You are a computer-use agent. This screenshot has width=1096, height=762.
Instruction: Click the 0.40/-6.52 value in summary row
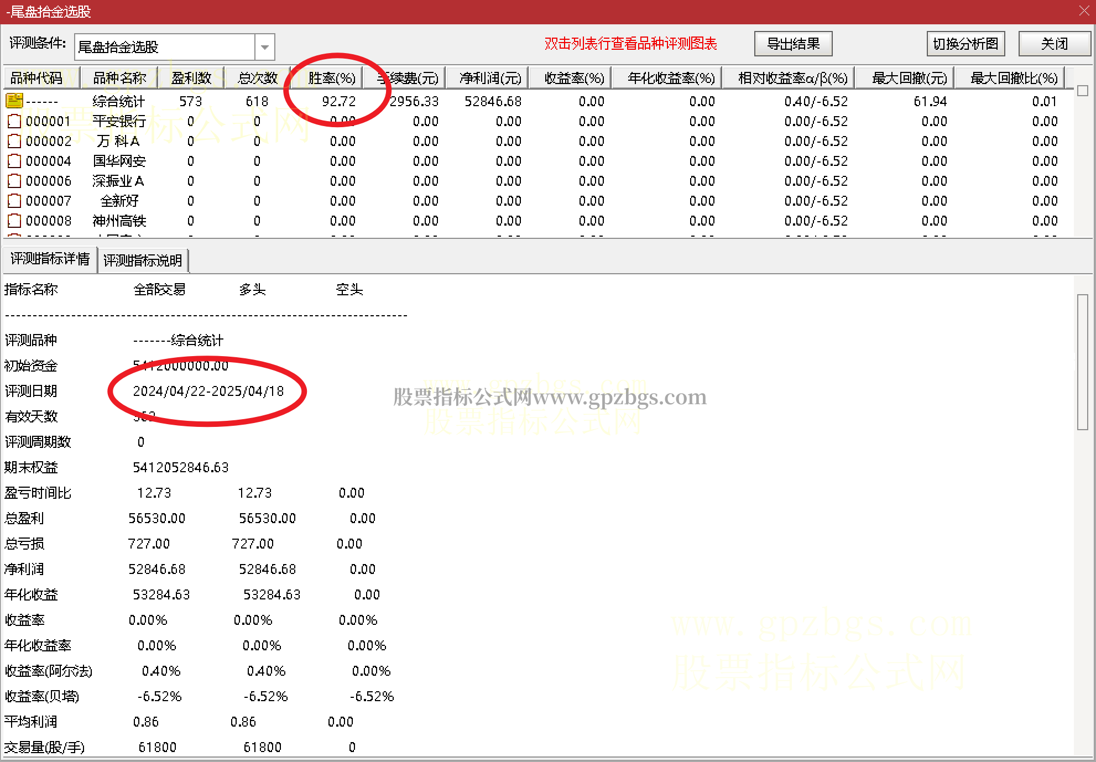point(816,101)
